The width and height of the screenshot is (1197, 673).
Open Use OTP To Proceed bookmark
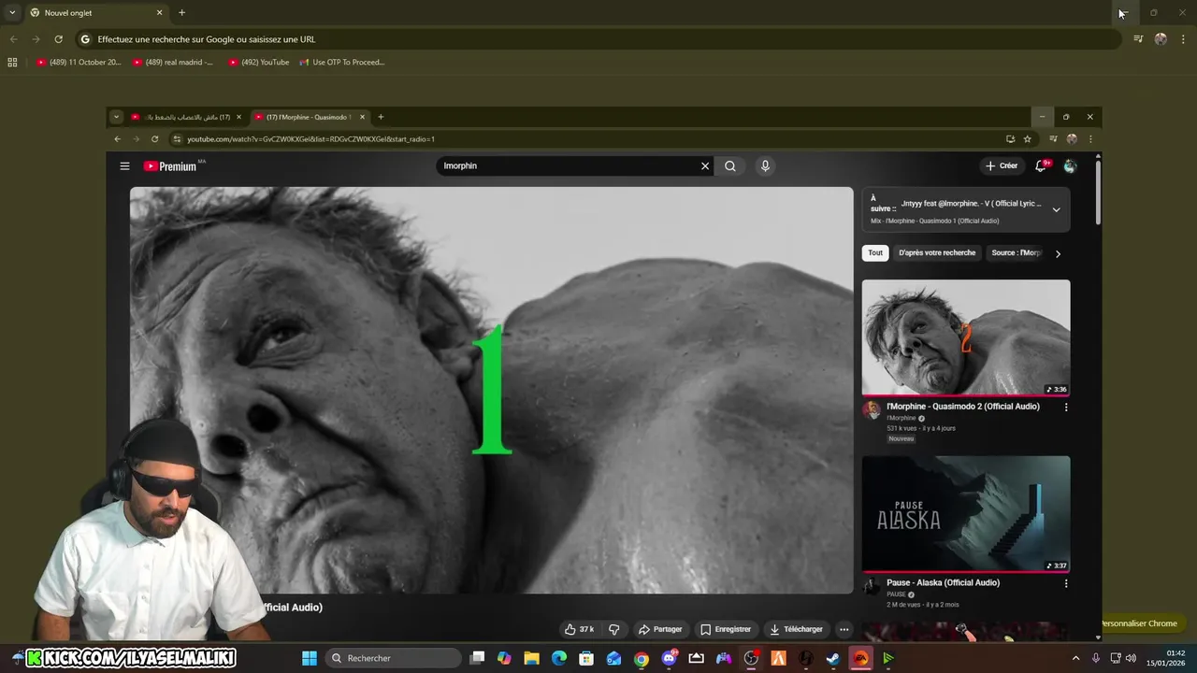(x=342, y=63)
